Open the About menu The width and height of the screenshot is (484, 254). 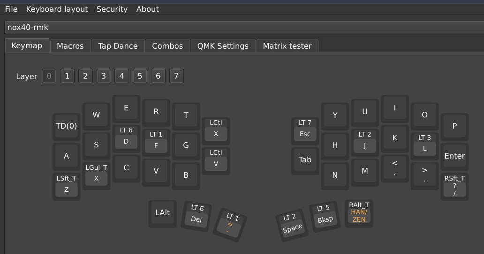[x=148, y=9]
